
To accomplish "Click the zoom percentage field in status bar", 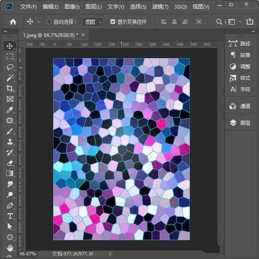I will coord(28,253).
